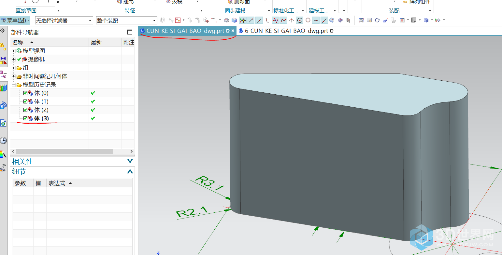Toggle checkbox for 体 (2)
502x255 pixels.
click(x=25, y=110)
